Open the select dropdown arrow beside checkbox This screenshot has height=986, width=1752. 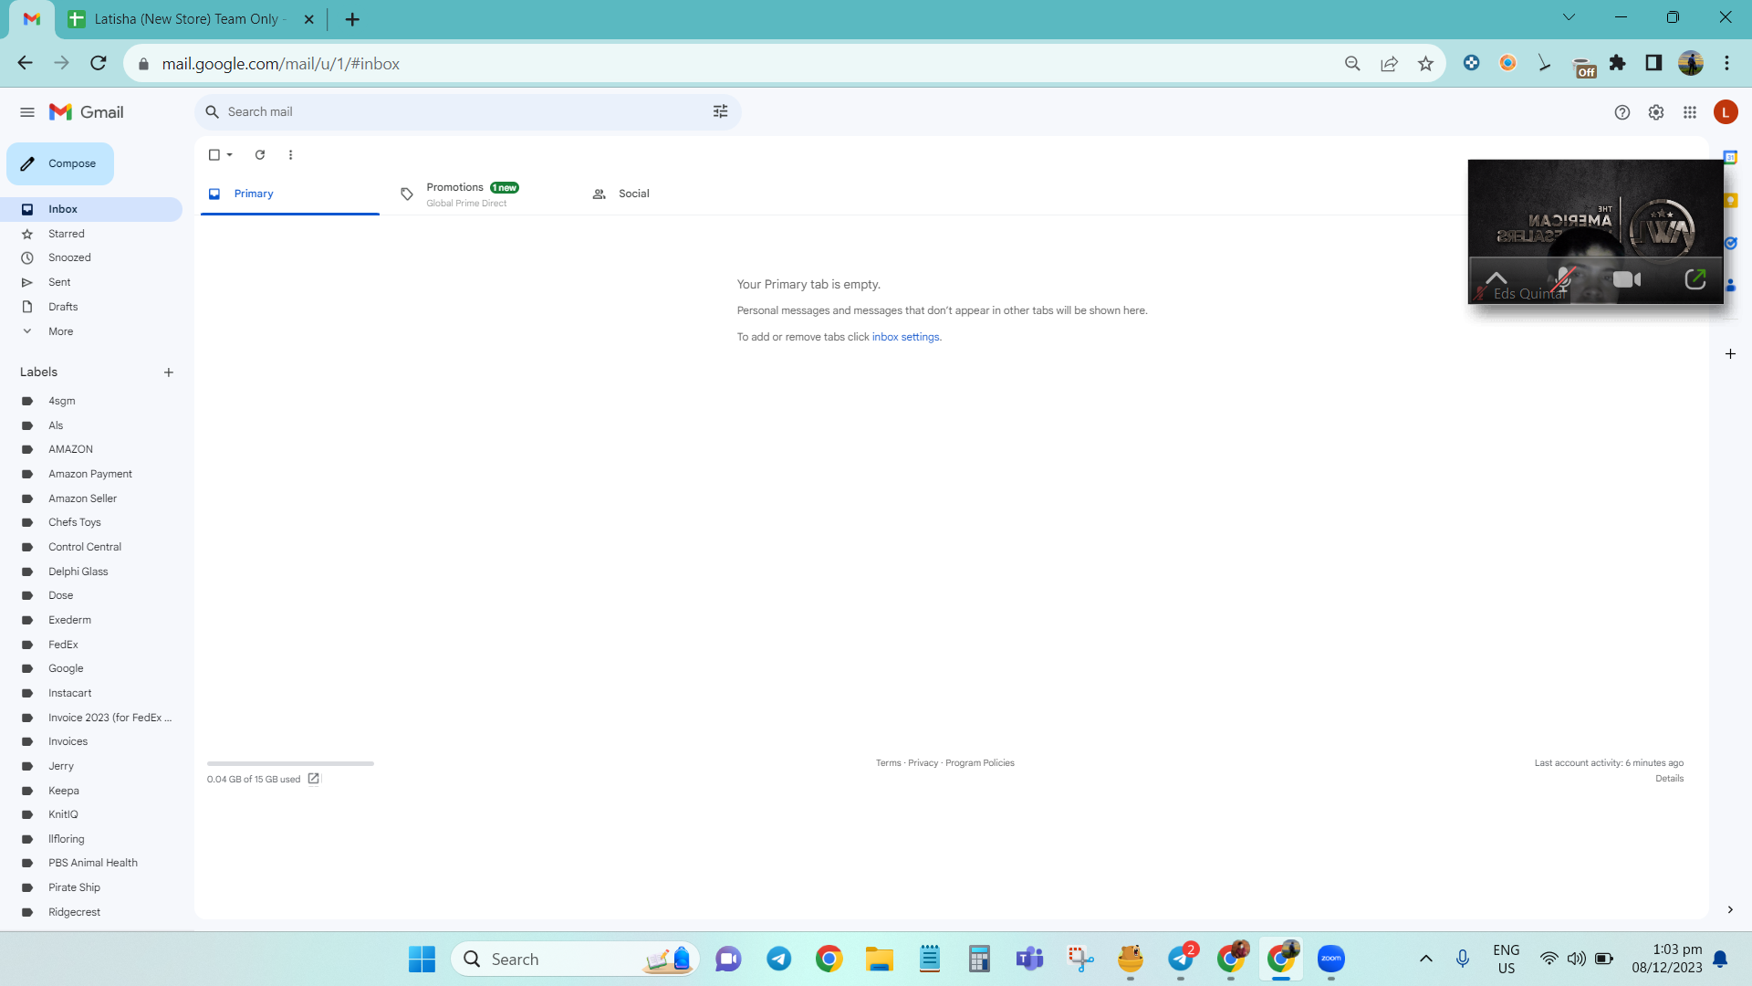(x=230, y=155)
